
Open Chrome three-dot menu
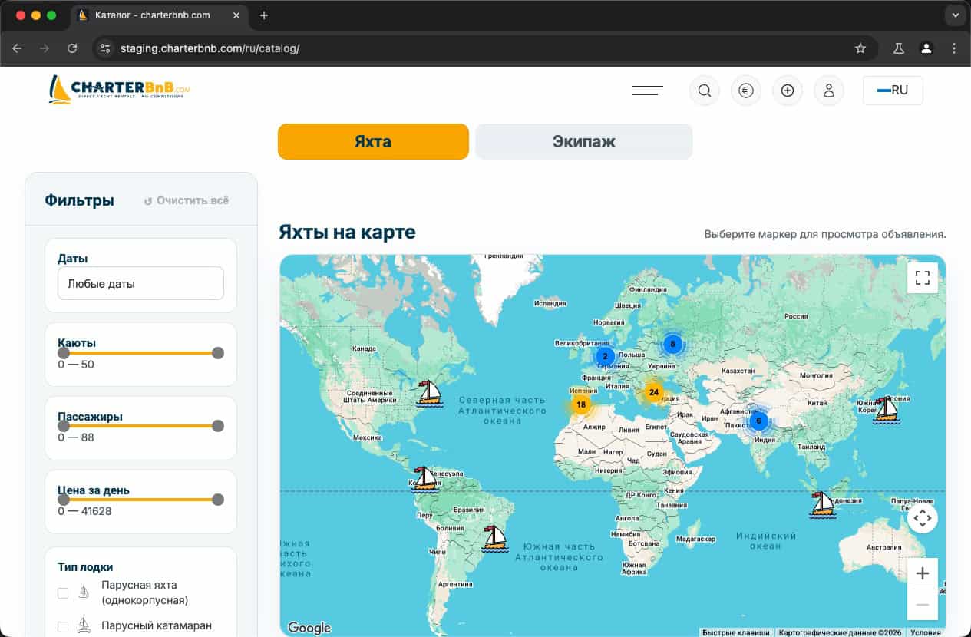click(954, 48)
